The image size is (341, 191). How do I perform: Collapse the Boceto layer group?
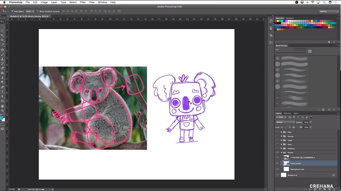pyautogui.click(x=281, y=153)
